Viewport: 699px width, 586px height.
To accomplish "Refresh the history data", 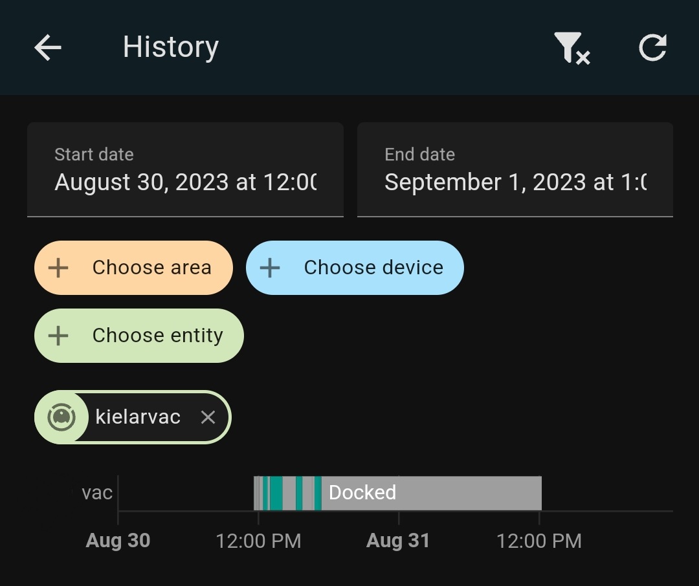I will [652, 47].
